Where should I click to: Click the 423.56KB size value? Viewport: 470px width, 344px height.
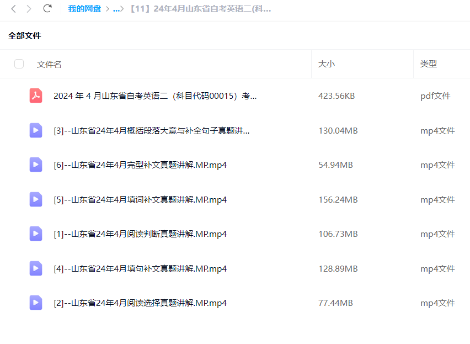[x=337, y=96]
